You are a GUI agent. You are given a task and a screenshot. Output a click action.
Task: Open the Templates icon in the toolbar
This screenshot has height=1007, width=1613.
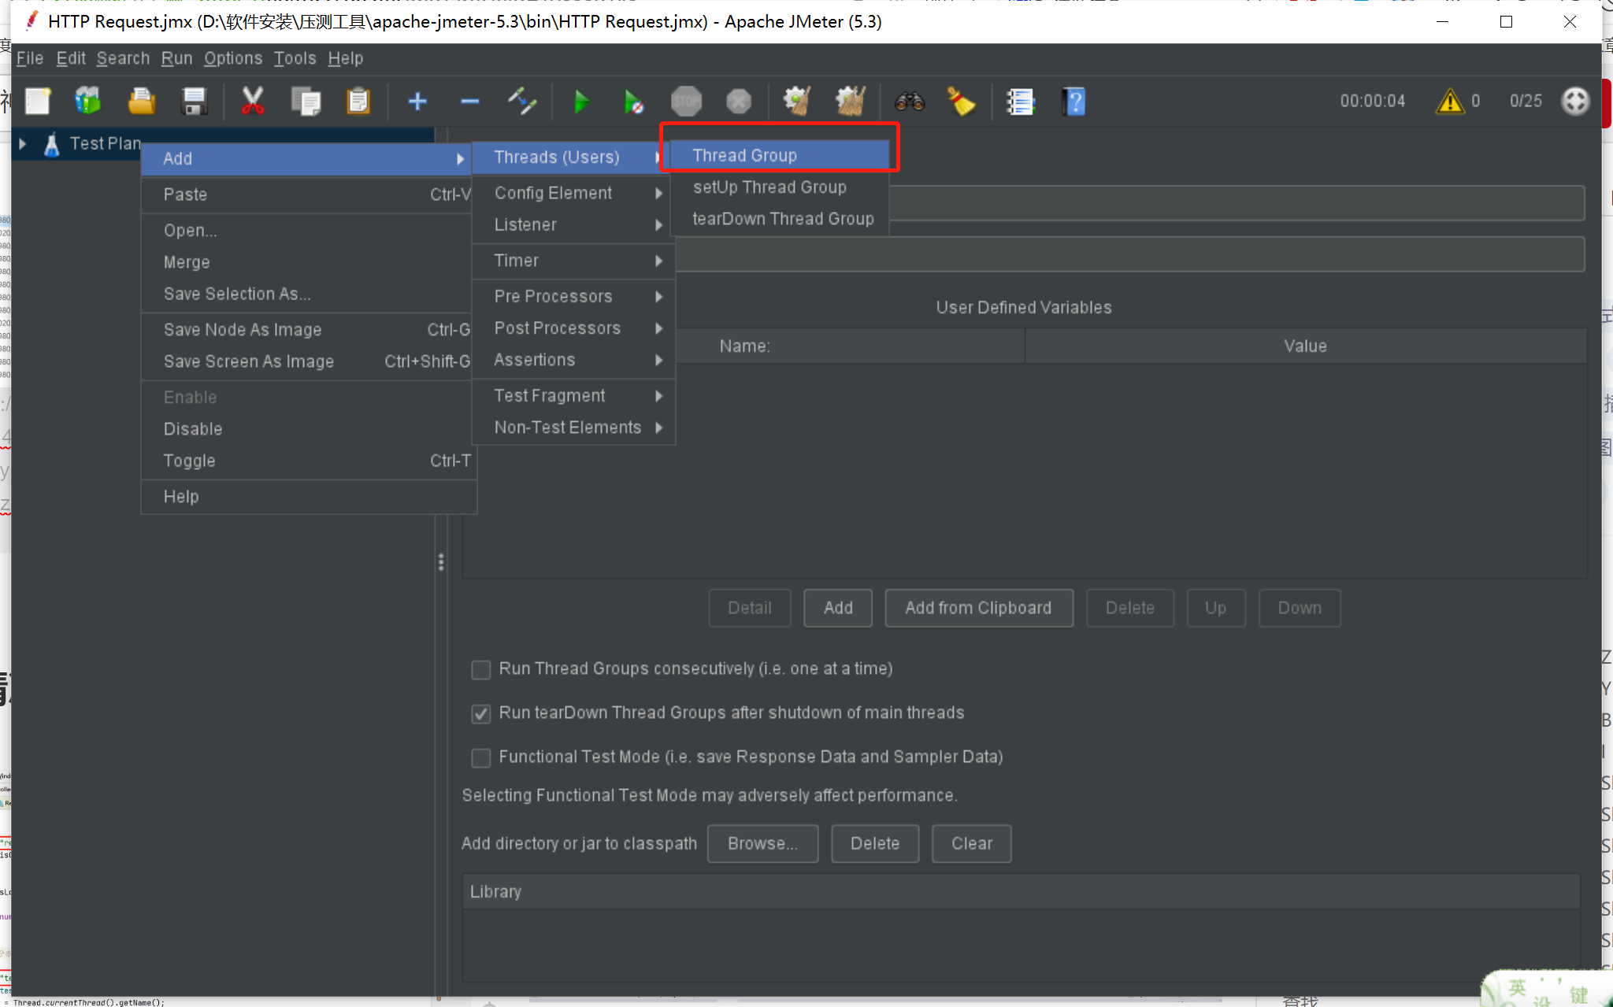click(88, 102)
